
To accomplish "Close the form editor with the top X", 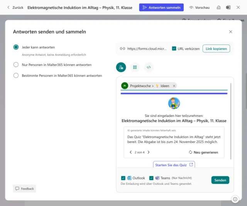I will click(x=238, y=7).
